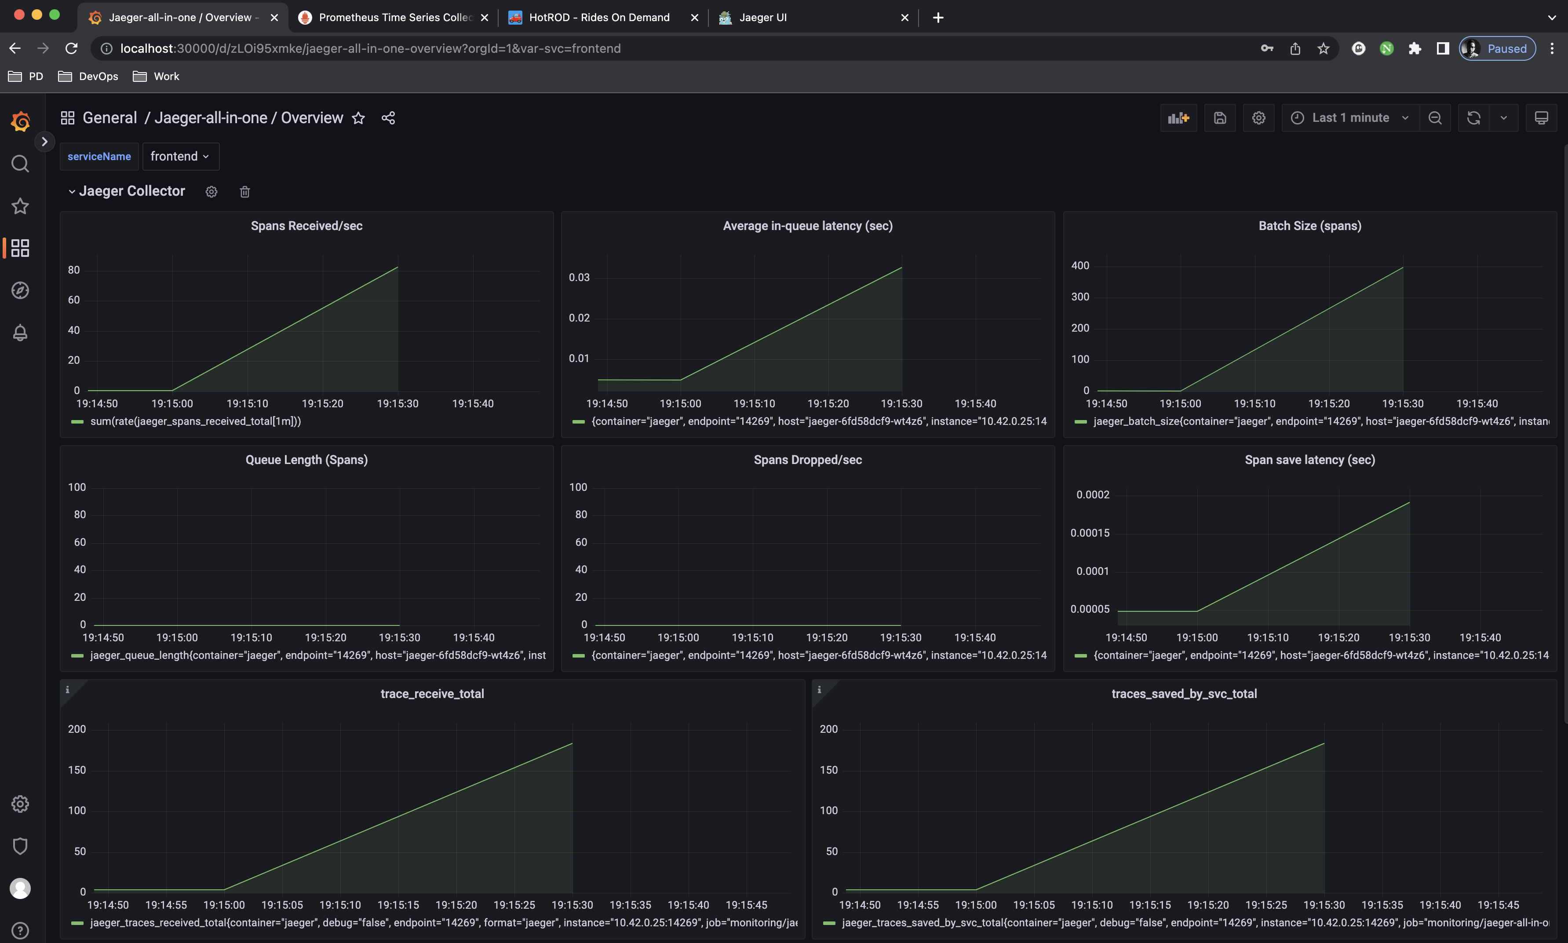The image size is (1568, 943).
Task: Mark dashboard as favorite with the star
Action: click(x=358, y=118)
